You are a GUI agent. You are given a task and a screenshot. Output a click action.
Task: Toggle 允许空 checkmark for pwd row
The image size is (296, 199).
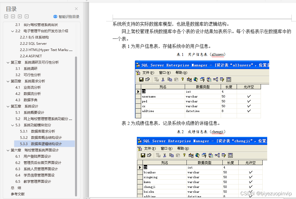[x=249, y=101]
